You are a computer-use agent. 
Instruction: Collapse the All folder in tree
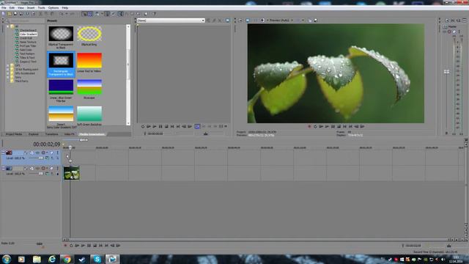(x=8, y=26)
